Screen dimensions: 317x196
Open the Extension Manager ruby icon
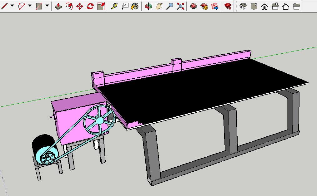(228, 6)
